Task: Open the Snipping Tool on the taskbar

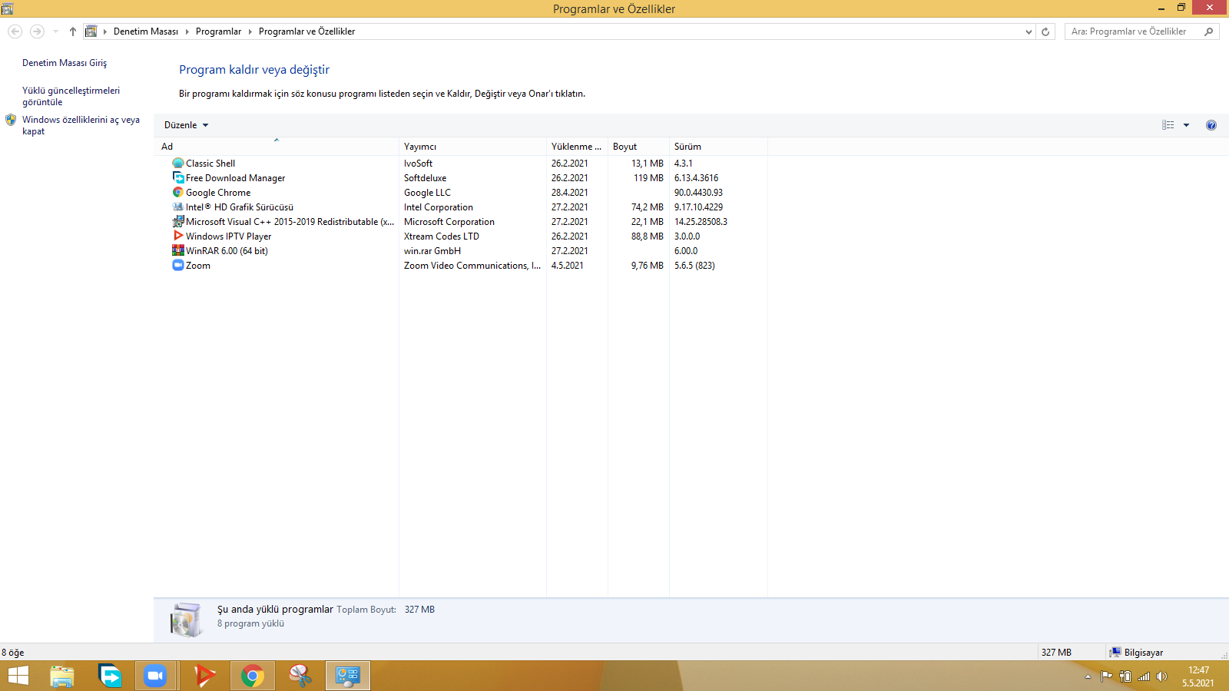Action: tap(300, 676)
